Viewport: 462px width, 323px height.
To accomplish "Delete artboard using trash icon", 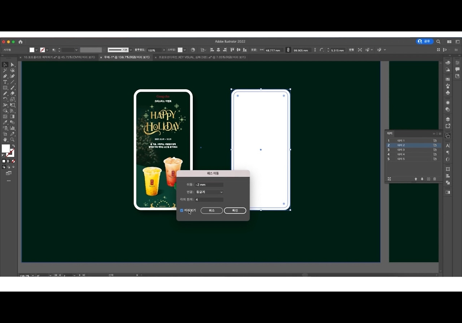I will (435, 179).
